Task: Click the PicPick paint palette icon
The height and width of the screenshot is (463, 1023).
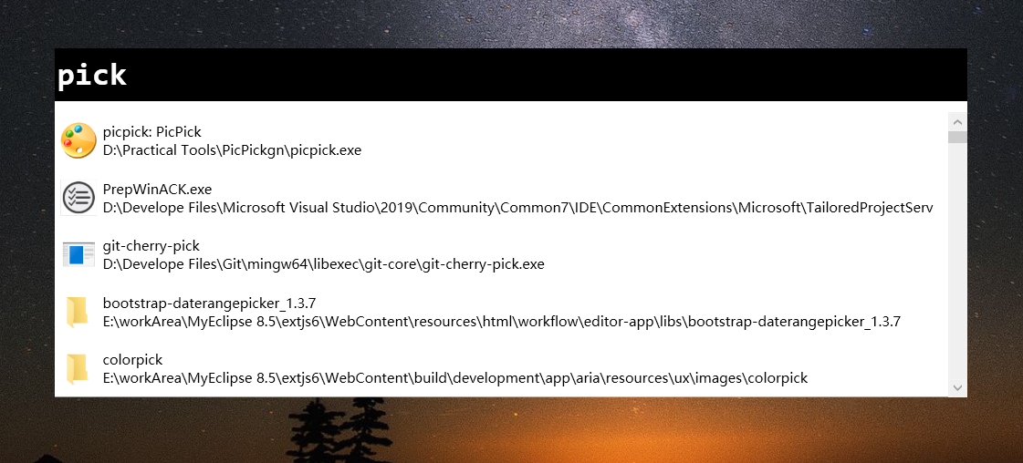Action: tap(78, 140)
